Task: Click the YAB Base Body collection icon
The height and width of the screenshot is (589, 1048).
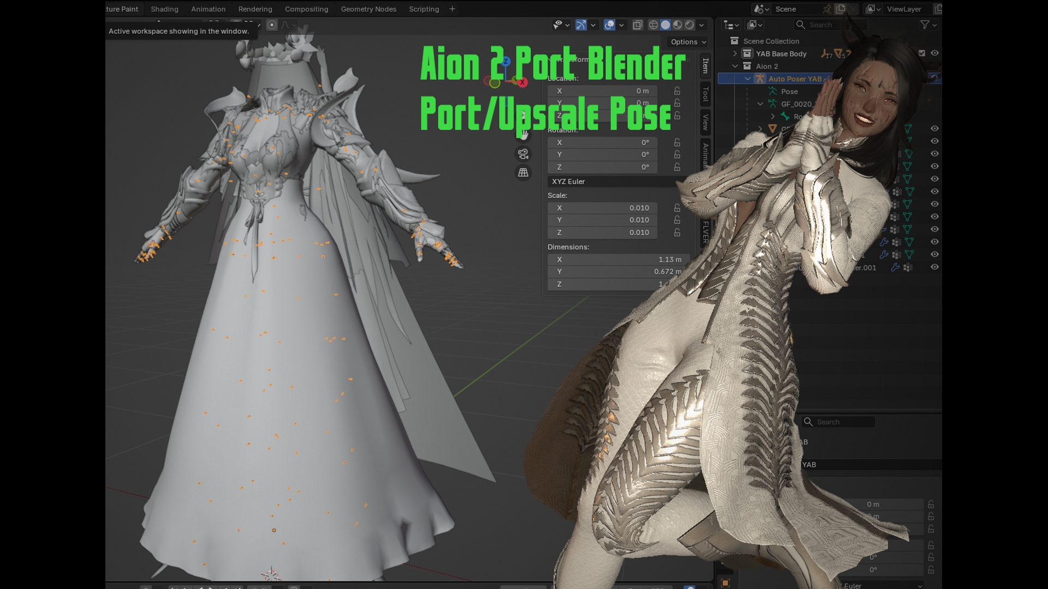Action: (747, 53)
